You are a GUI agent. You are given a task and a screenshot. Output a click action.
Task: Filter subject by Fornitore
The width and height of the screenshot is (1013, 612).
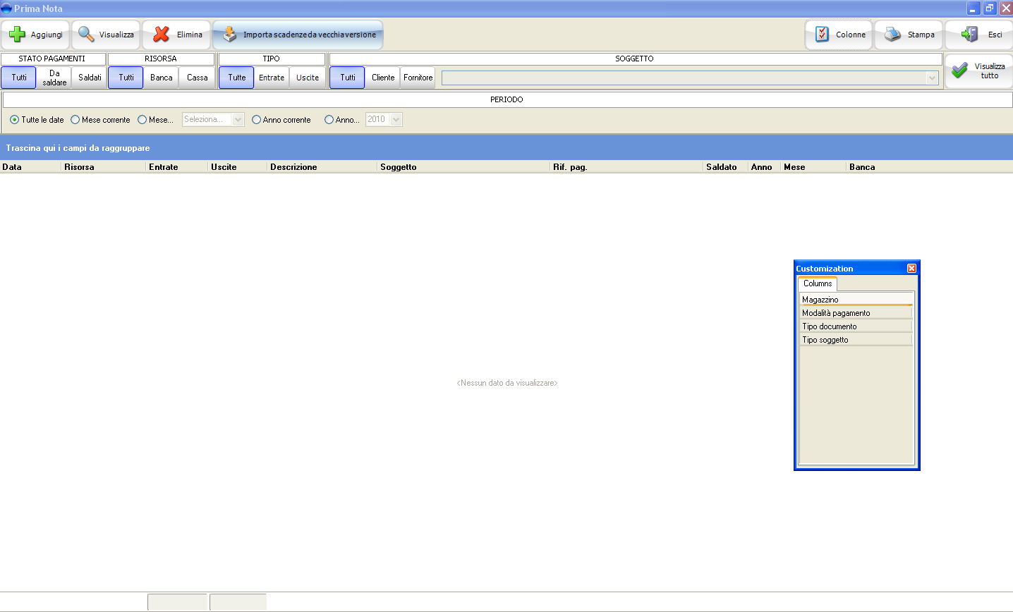coord(418,78)
